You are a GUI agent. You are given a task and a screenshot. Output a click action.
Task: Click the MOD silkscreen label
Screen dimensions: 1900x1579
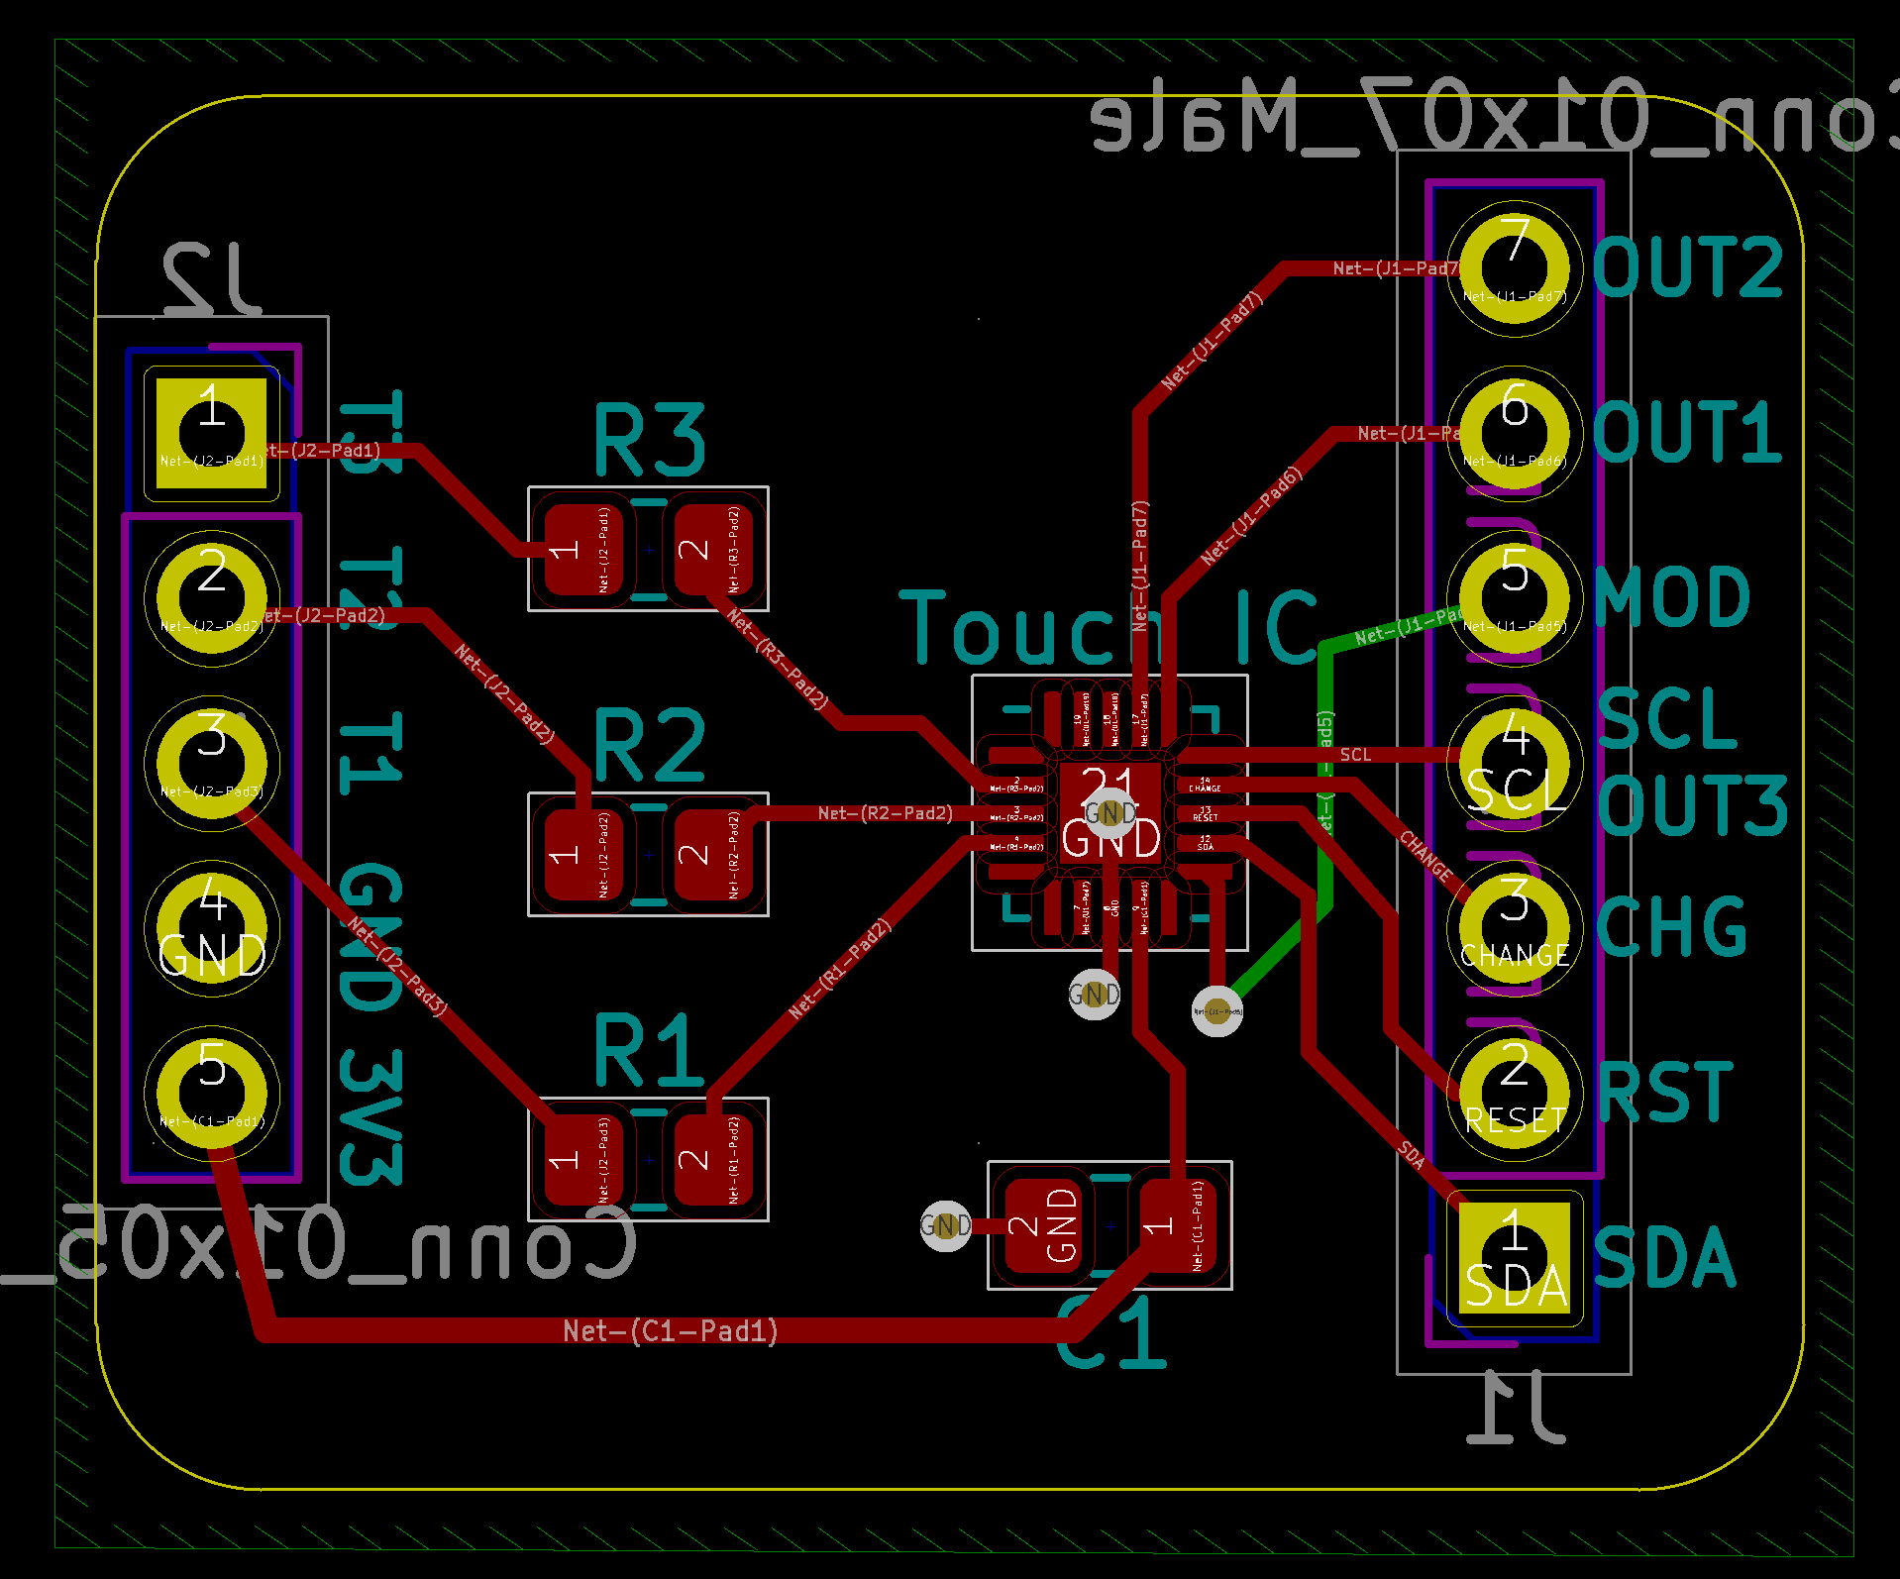click(1672, 597)
